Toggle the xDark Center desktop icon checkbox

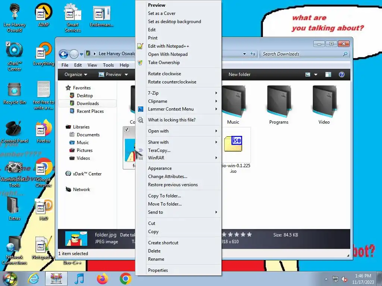point(8,44)
